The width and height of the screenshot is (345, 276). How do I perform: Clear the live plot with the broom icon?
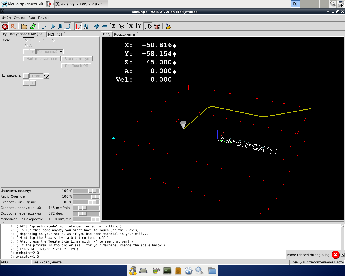(168, 26)
